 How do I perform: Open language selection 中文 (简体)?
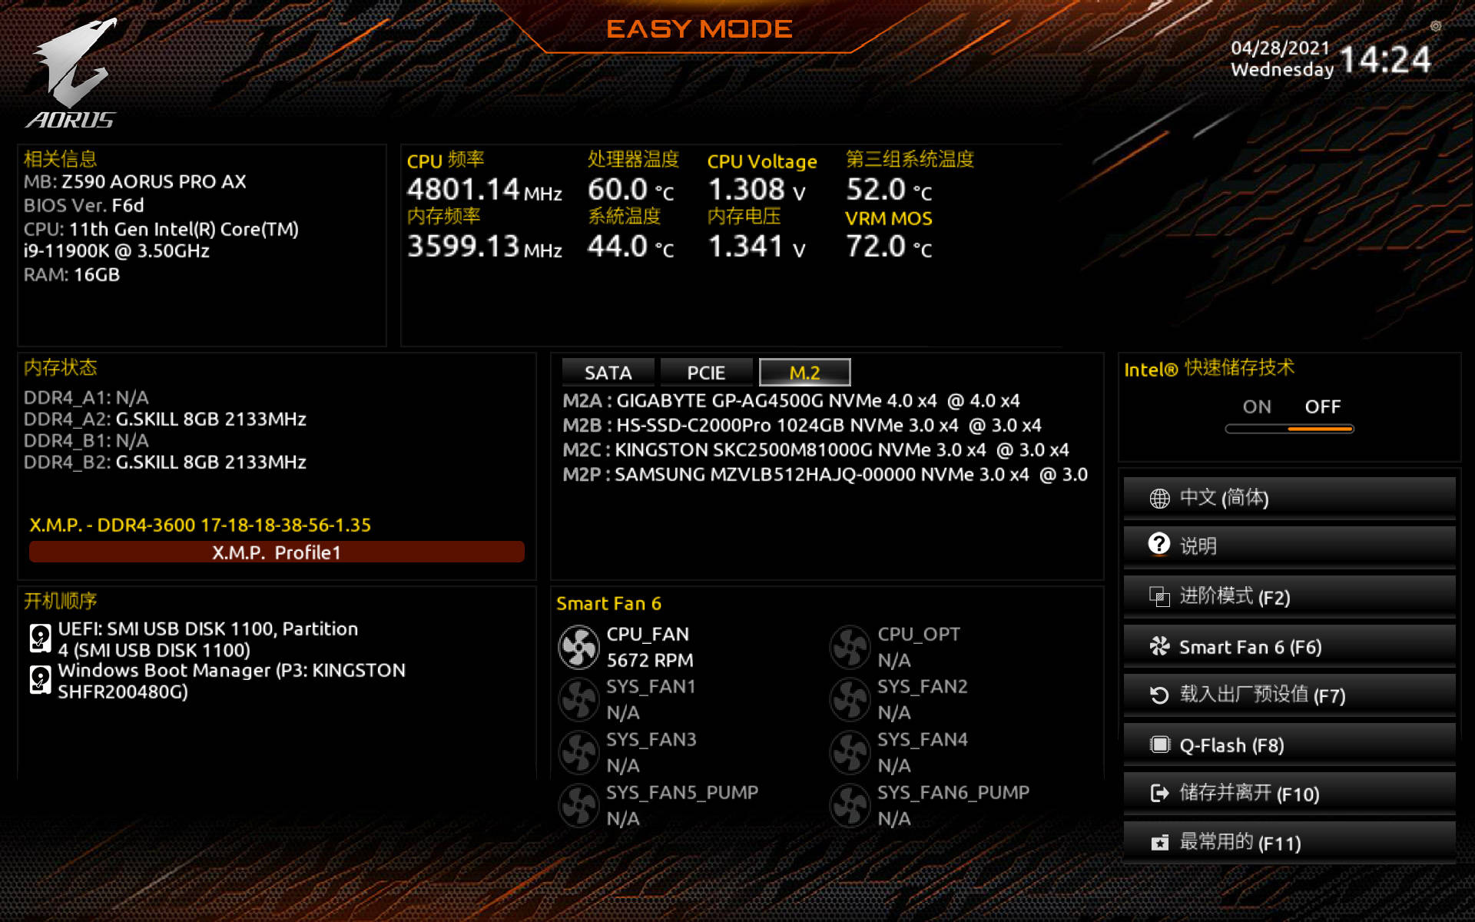[1289, 498]
